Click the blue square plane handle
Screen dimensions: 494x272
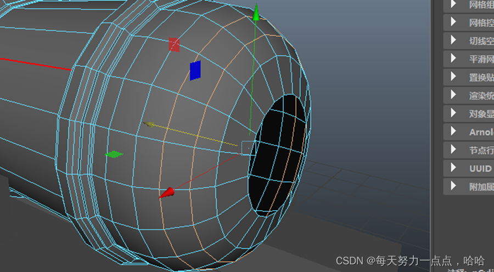[195, 71]
